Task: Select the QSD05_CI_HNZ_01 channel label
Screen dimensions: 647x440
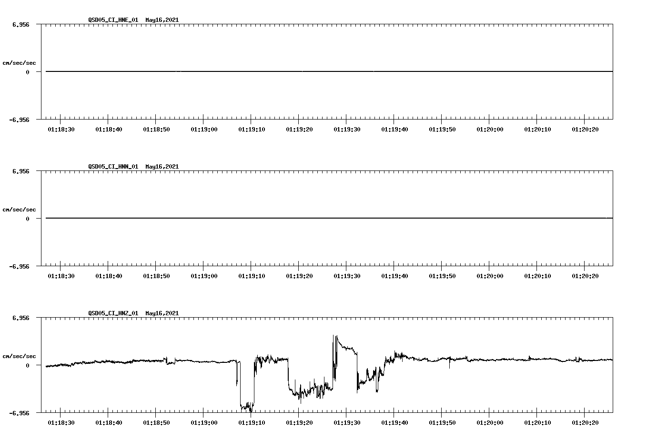Action: click(x=112, y=314)
